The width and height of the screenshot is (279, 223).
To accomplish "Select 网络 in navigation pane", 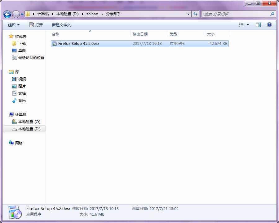I will [19, 143].
